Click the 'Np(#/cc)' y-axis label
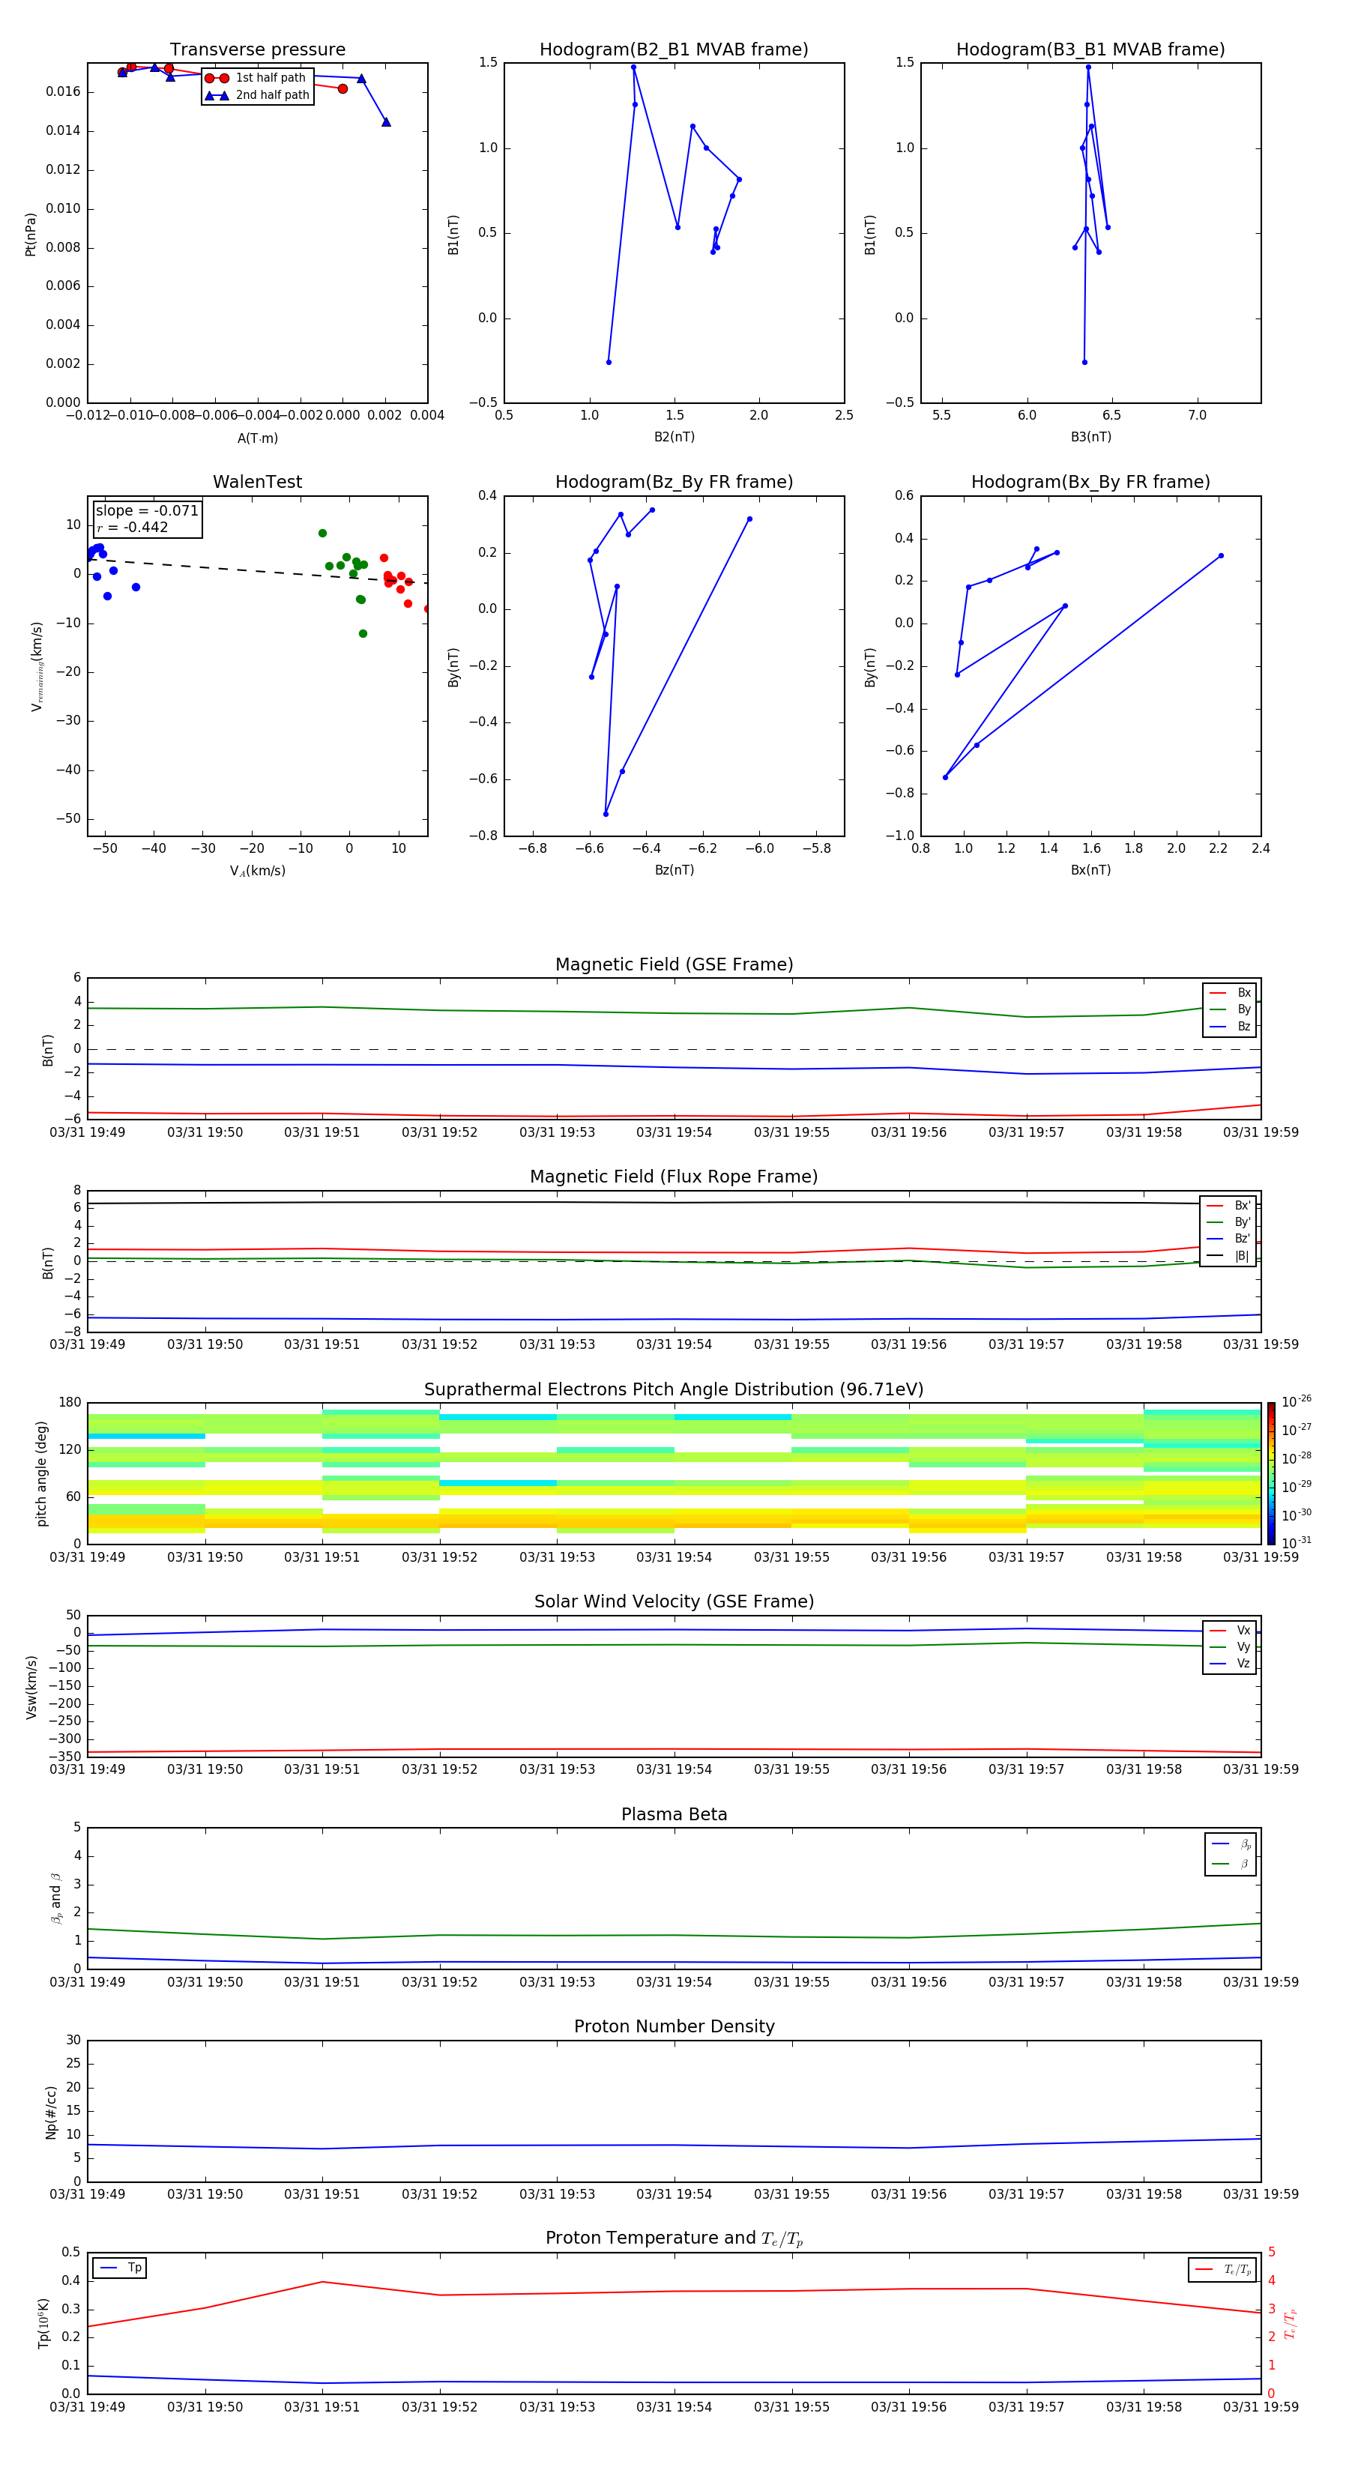Image resolution: width=1349 pixels, height=2473 pixels. (x=51, y=2112)
